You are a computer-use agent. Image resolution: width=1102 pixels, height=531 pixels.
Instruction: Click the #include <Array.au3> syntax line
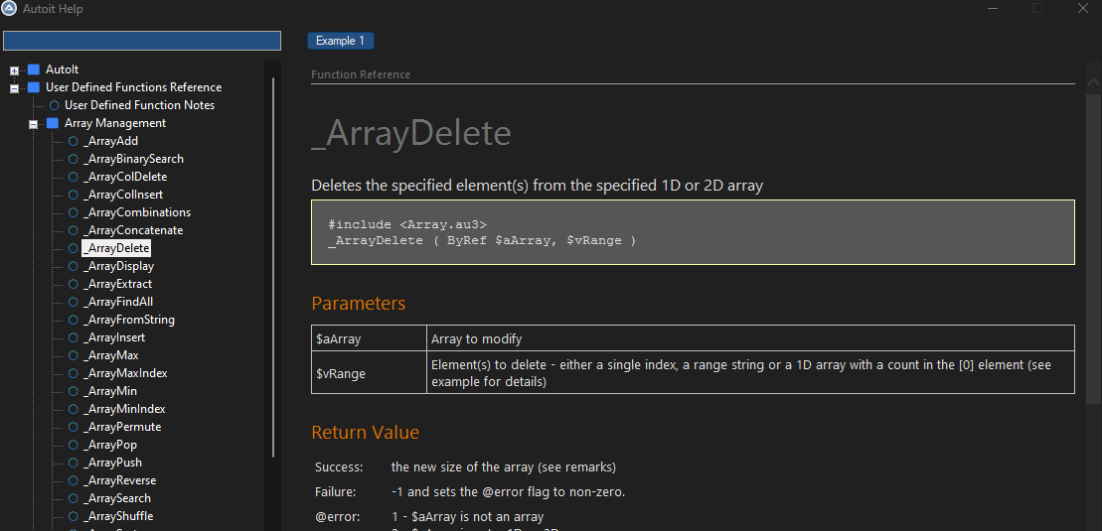click(x=407, y=224)
